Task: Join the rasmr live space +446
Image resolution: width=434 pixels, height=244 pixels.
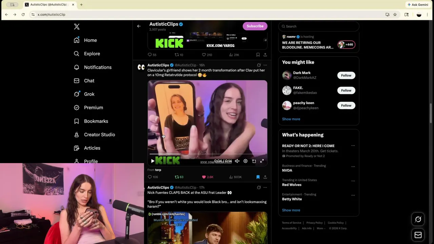Action: pyautogui.click(x=346, y=44)
